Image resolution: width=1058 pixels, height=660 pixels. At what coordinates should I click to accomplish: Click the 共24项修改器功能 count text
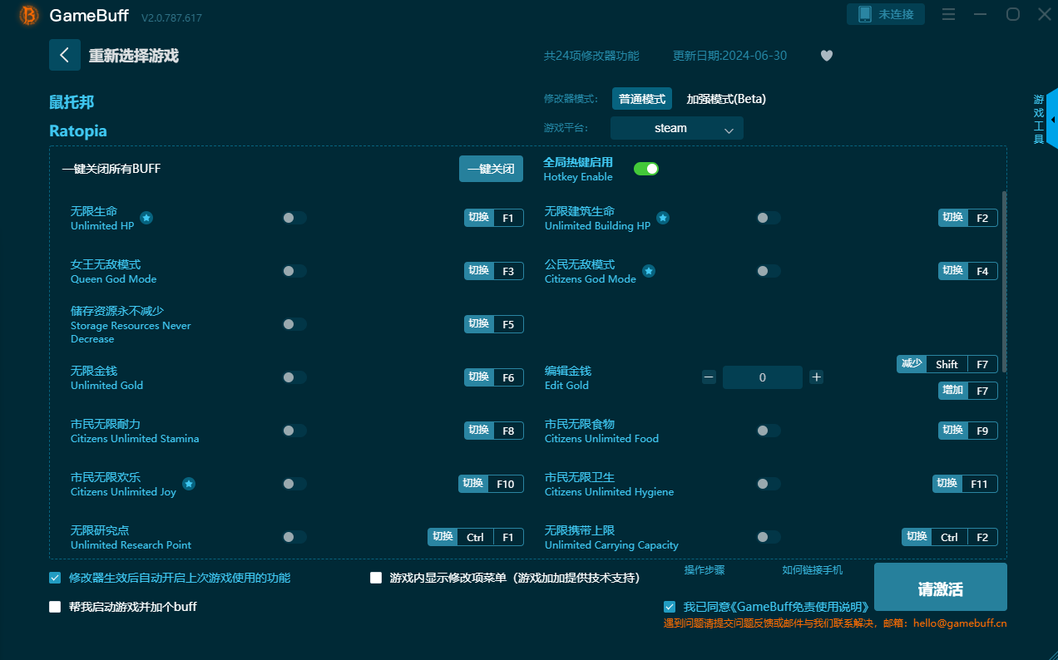[x=591, y=56]
